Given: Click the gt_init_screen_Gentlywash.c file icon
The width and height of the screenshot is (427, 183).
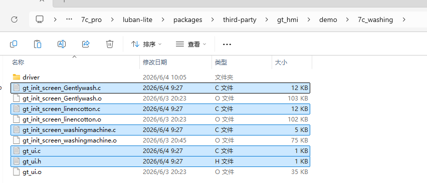Looking at the screenshot, I should [x=17, y=88].
